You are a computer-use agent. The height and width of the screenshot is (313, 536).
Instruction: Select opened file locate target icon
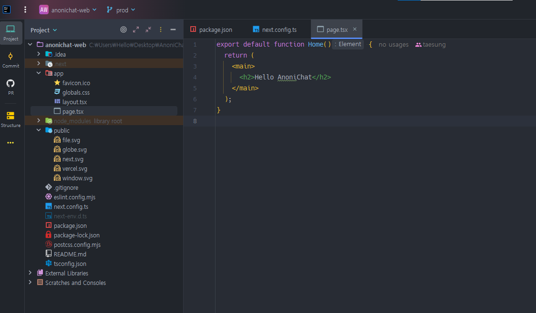point(124,29)
